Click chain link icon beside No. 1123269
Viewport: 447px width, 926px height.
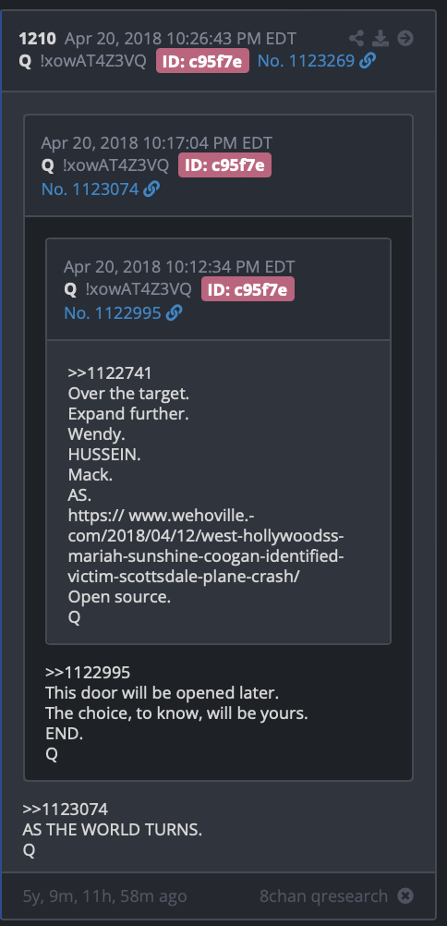[x=368, y=61]
